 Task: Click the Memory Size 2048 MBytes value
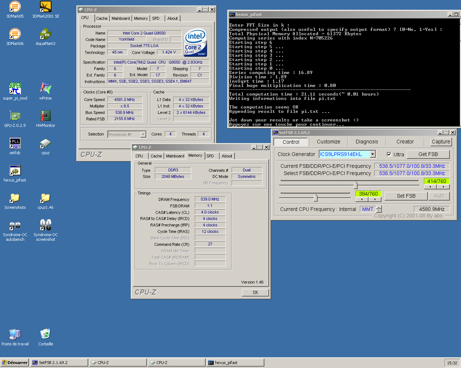[x=173, y=176]
